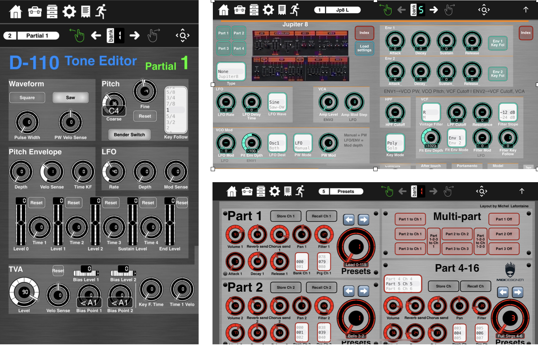
Task: Toggle the Poly Solo key mode on Jupiter 8
Action: 395,143
